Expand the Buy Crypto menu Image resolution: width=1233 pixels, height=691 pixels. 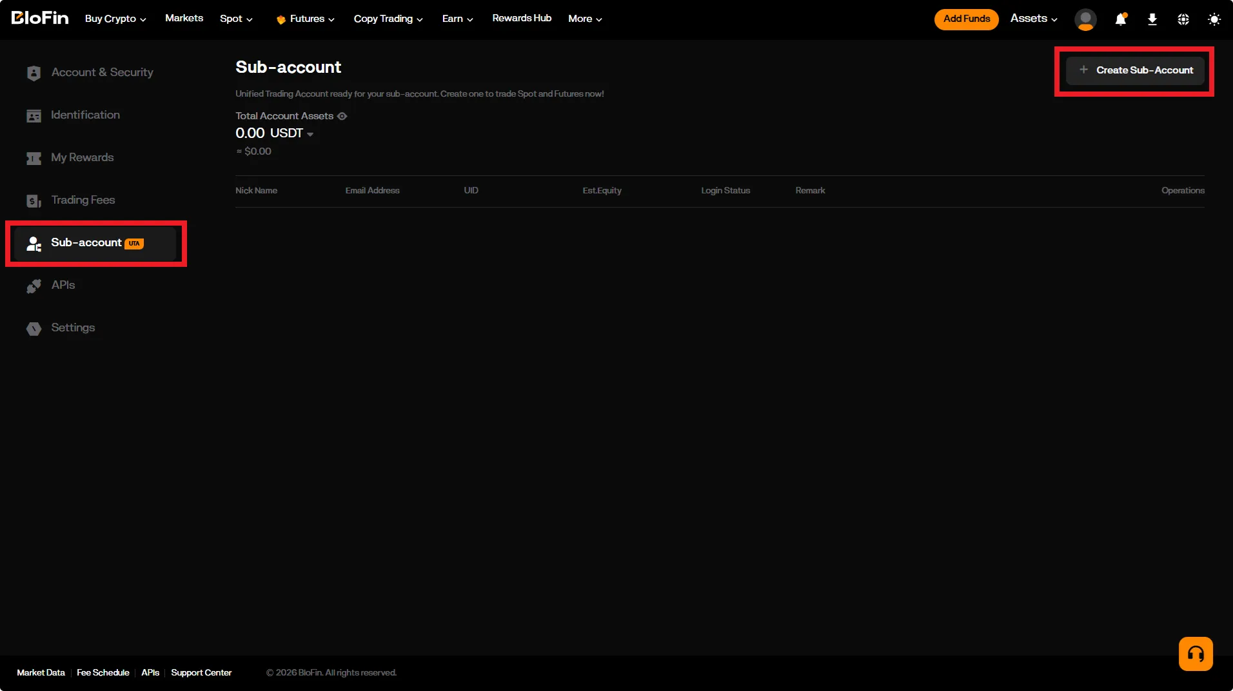115,19
